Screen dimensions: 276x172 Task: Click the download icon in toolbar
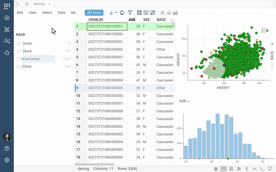(111, 13)
